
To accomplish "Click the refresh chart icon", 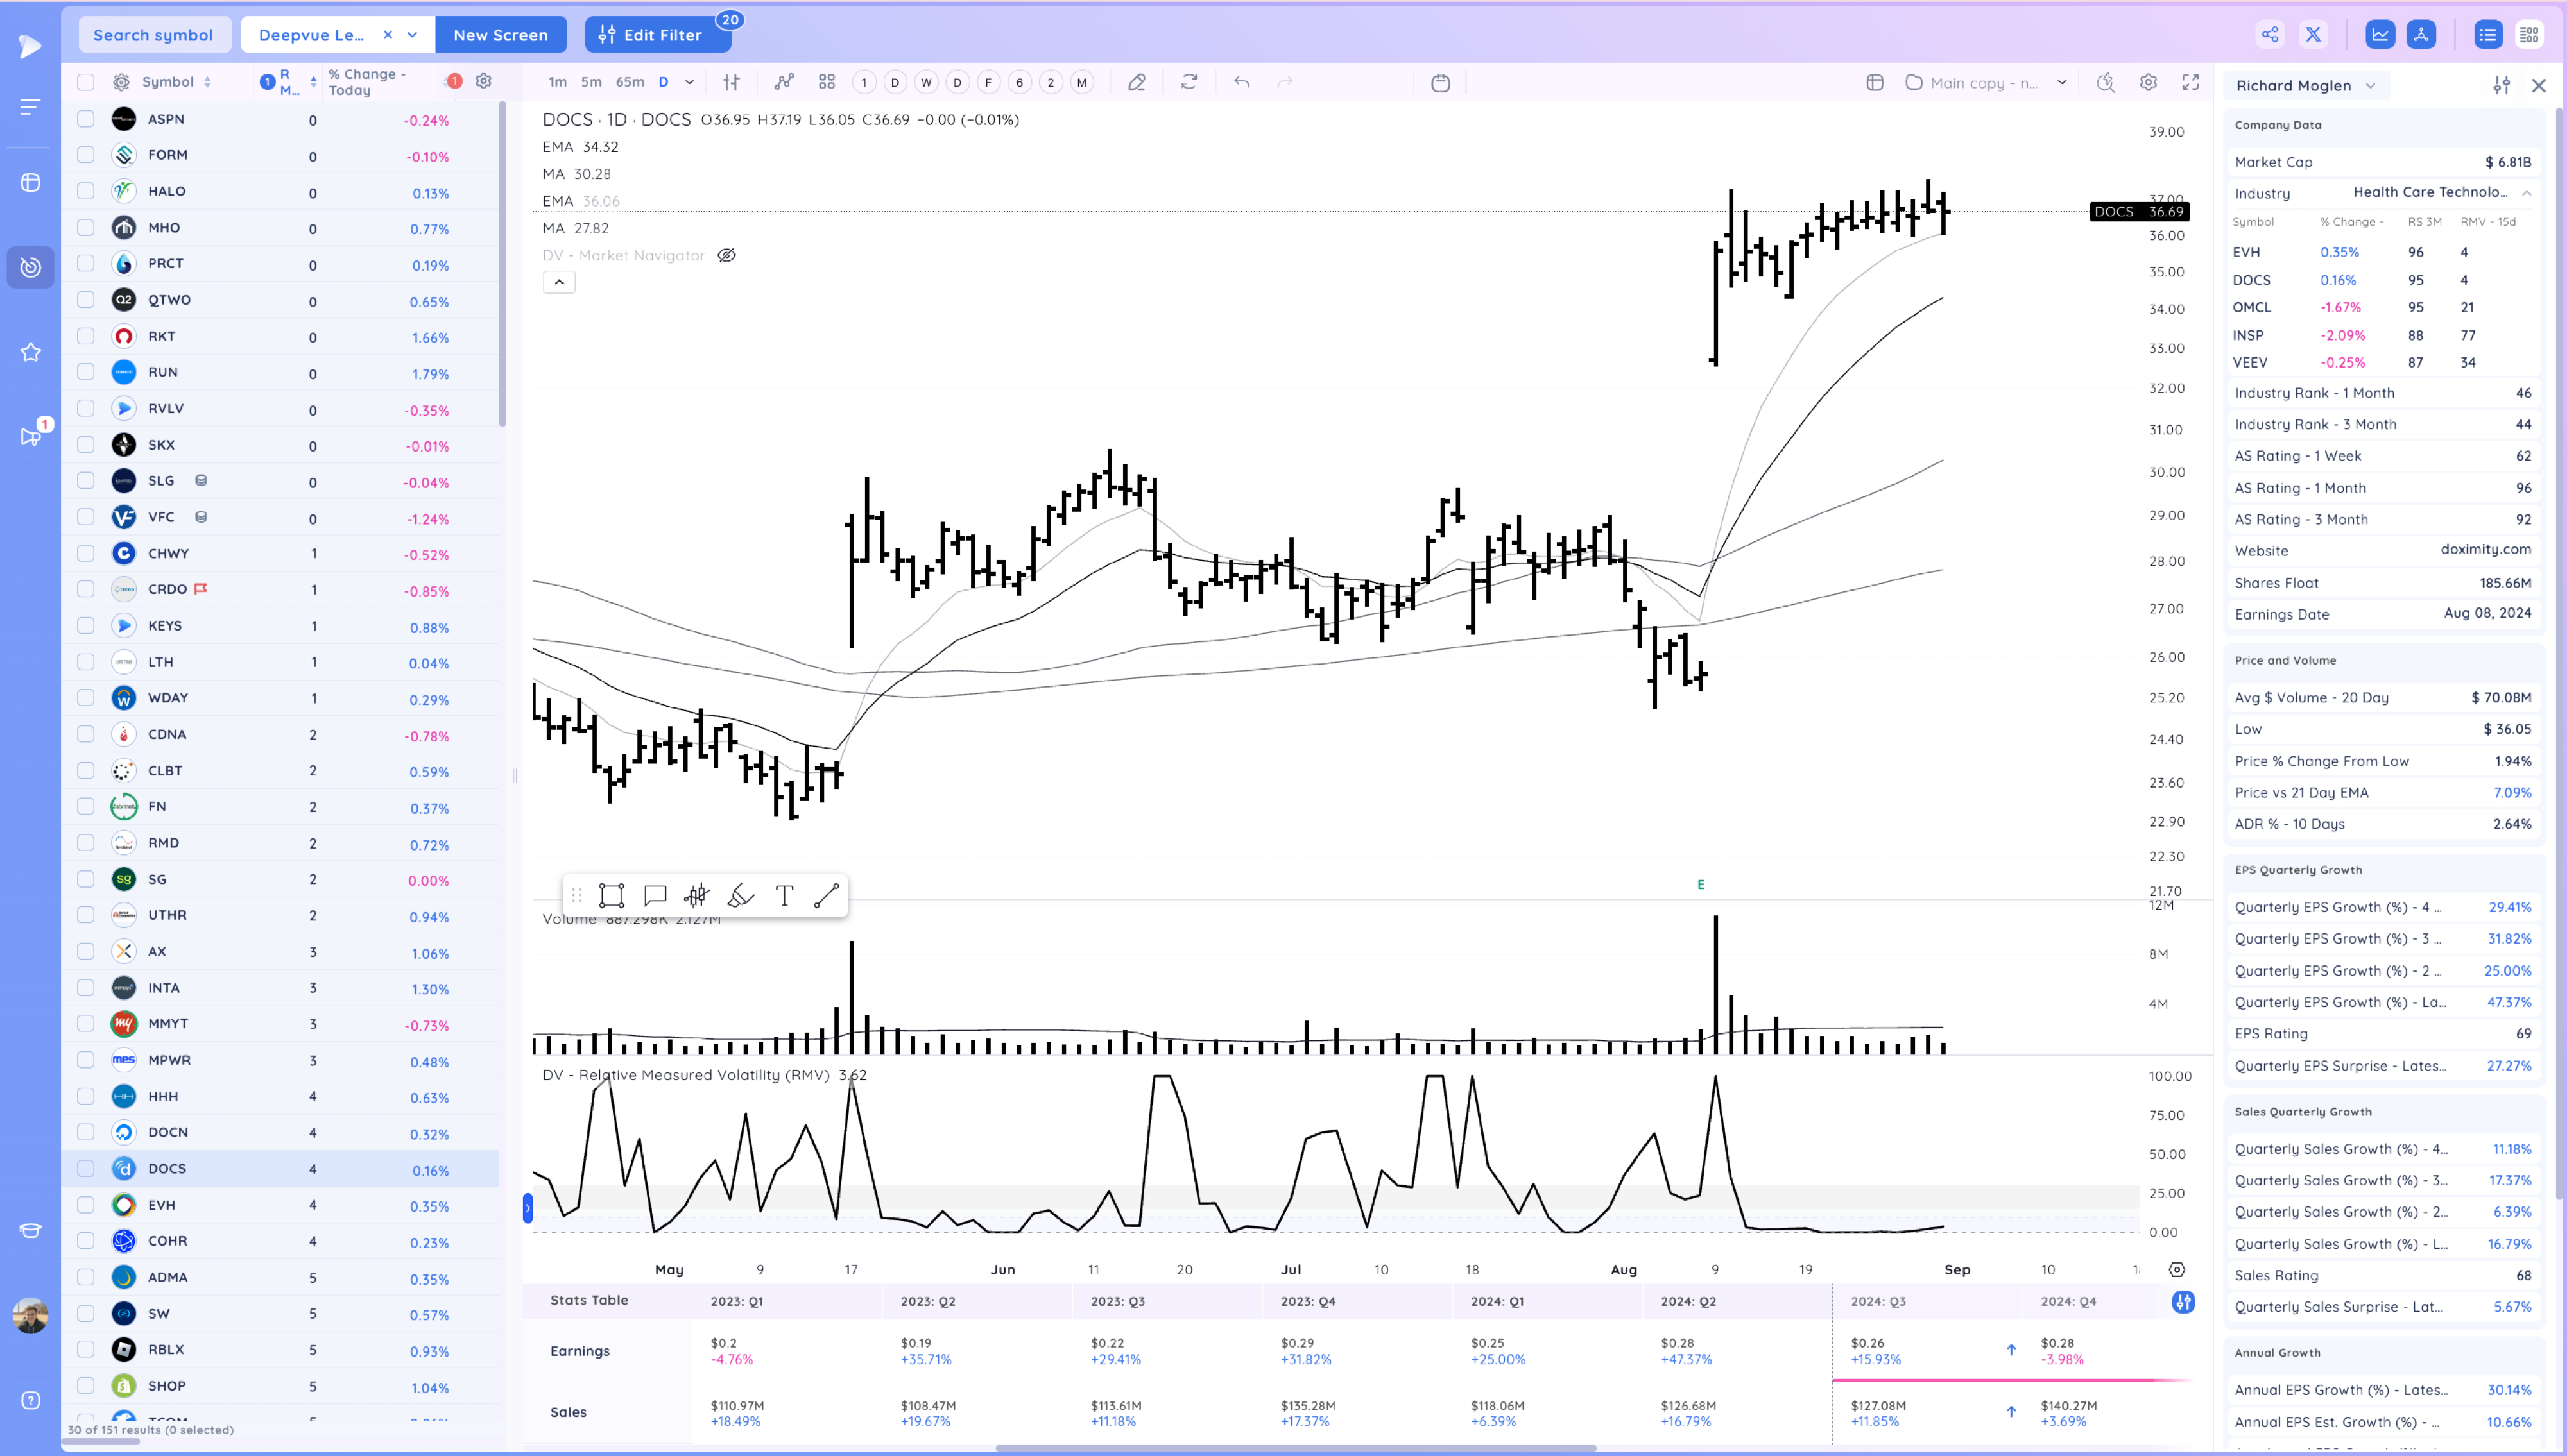I will 1189,82.
